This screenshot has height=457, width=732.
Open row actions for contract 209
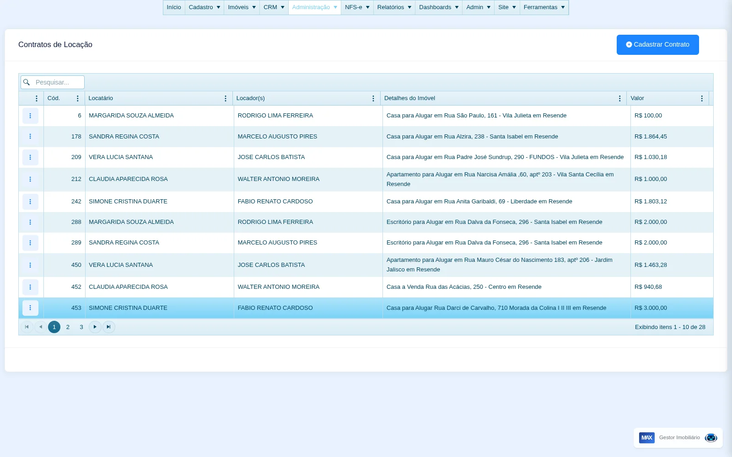click(30, 157)
